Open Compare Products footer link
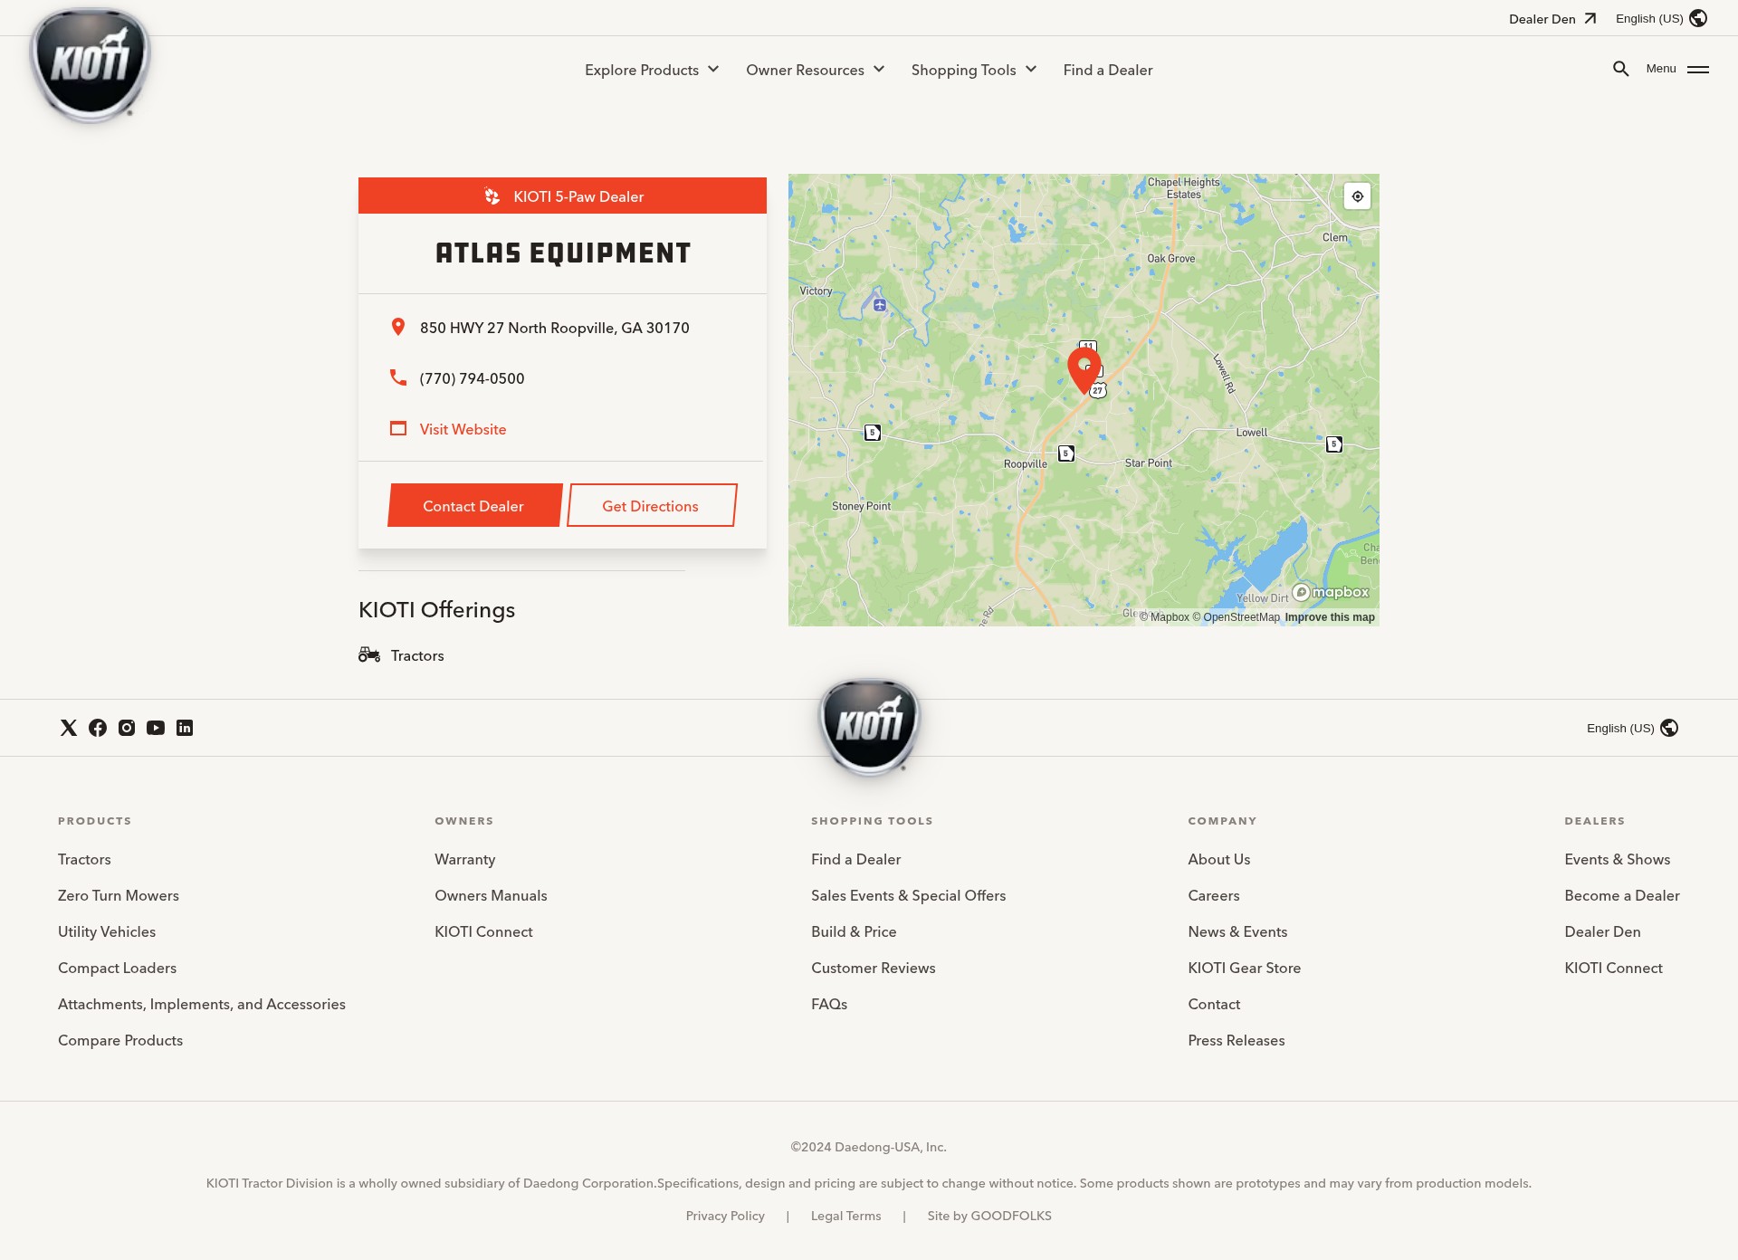Screen dimensions: 1738x1260 click(x=120, y=1040)
